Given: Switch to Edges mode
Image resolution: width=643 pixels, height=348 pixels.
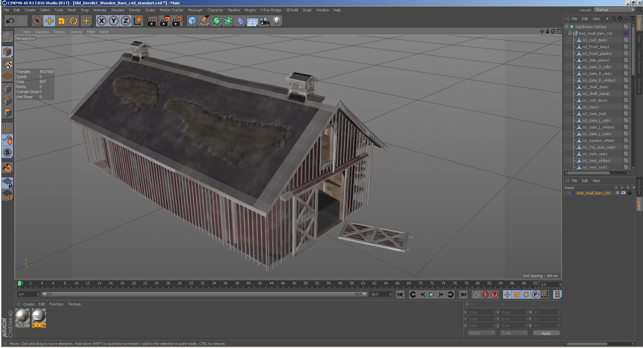Looking at the screenshot, I should (x=7, y=100).
